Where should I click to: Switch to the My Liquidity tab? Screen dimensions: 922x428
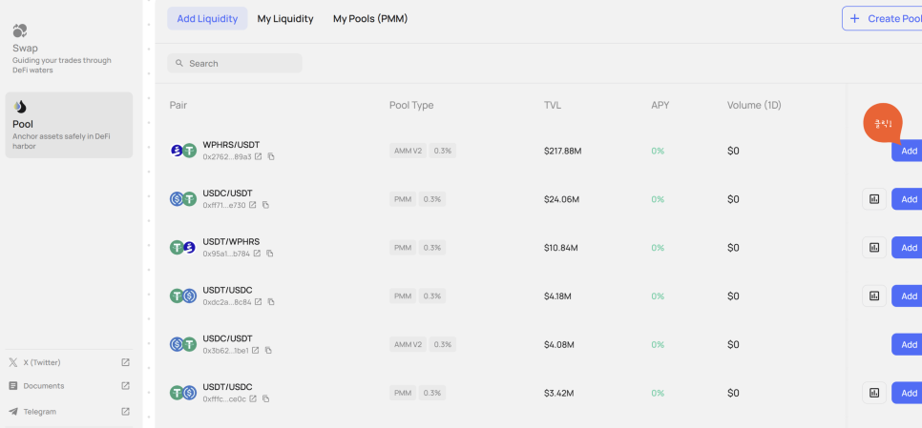coord(285,19)
